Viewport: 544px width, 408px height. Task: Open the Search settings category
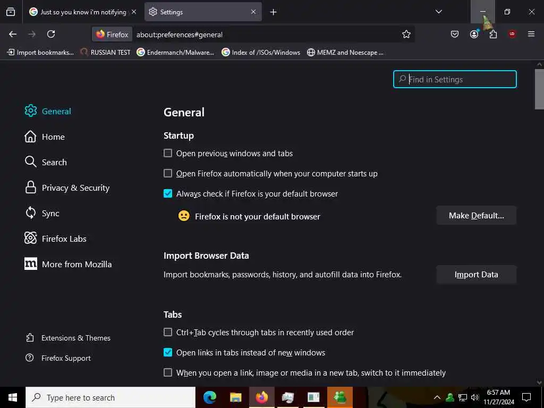click(46, 162)
